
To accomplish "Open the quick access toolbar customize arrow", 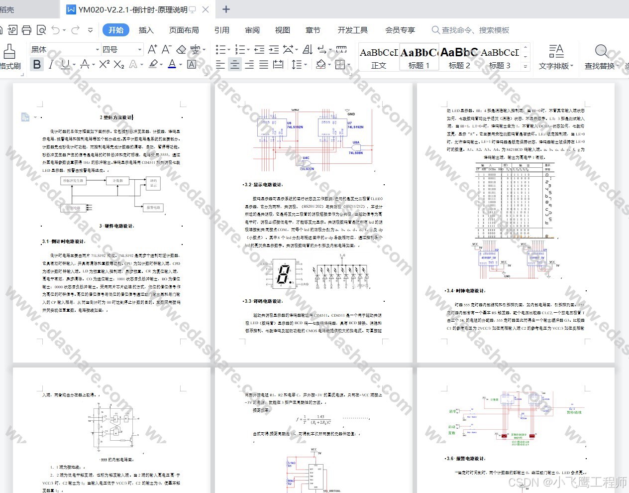I will click(x=90, y=30).
